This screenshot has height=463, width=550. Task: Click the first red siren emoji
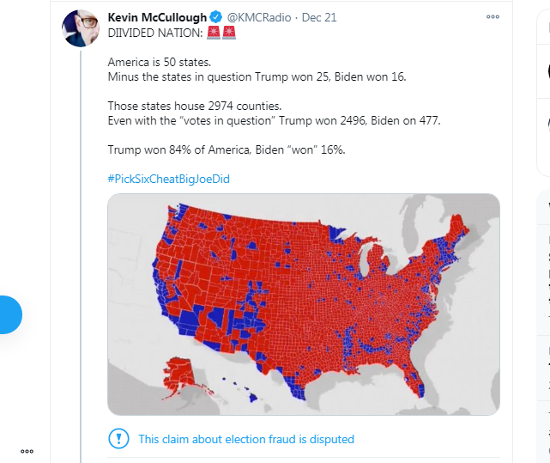(x=214, y=33)
